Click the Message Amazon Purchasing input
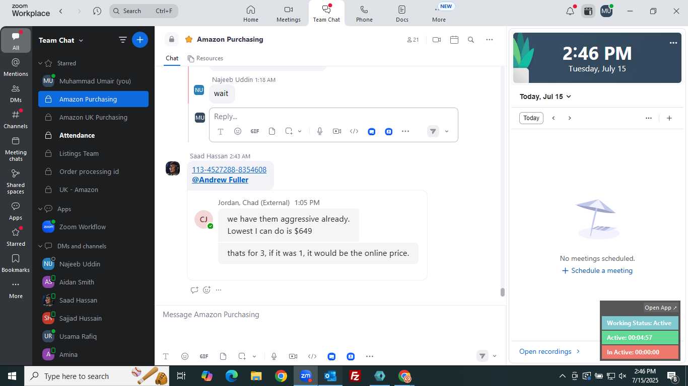The image size is (688, 386). pos(330,315)
